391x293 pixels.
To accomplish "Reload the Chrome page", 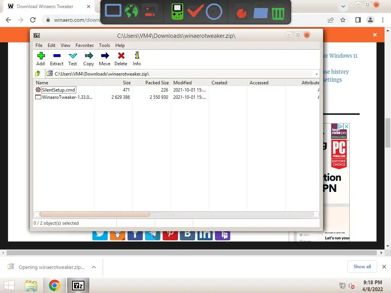I will pos(33,20).
